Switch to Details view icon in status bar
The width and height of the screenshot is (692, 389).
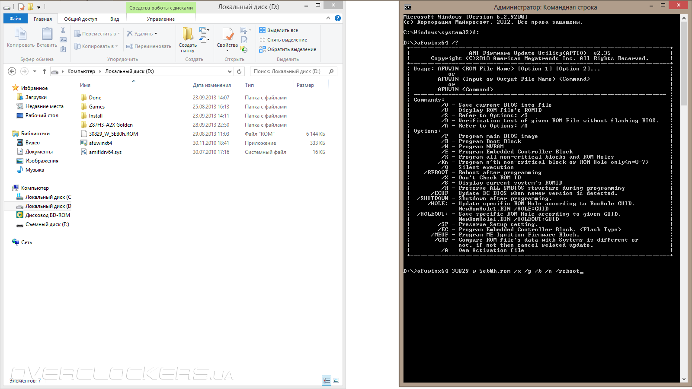pyautogui.click(x=327, y=380)
